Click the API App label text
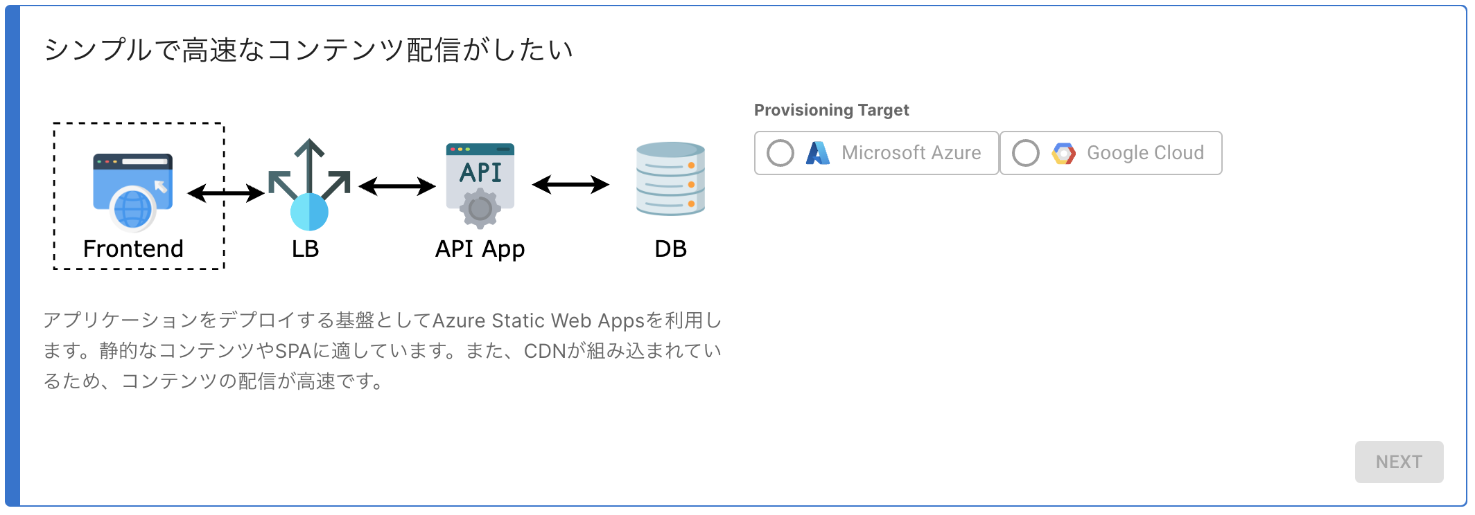The height and width of the screenshot is (515, 1475). pyautogui.click(x=480, y=249)
